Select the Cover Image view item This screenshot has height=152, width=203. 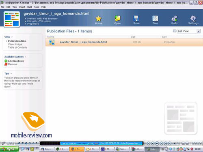15,44
